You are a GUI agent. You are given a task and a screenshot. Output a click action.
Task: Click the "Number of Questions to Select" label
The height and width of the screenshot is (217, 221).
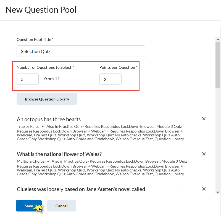[44, 67]
